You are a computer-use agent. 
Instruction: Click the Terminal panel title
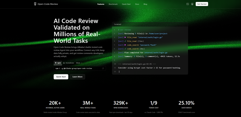pos(117,24)
